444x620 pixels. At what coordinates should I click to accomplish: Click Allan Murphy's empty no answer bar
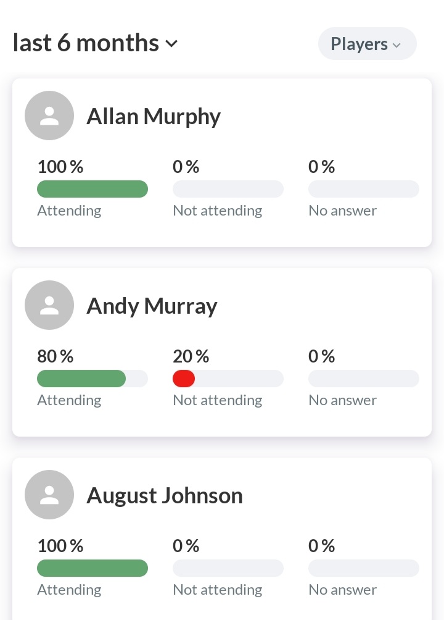(364, 189)
